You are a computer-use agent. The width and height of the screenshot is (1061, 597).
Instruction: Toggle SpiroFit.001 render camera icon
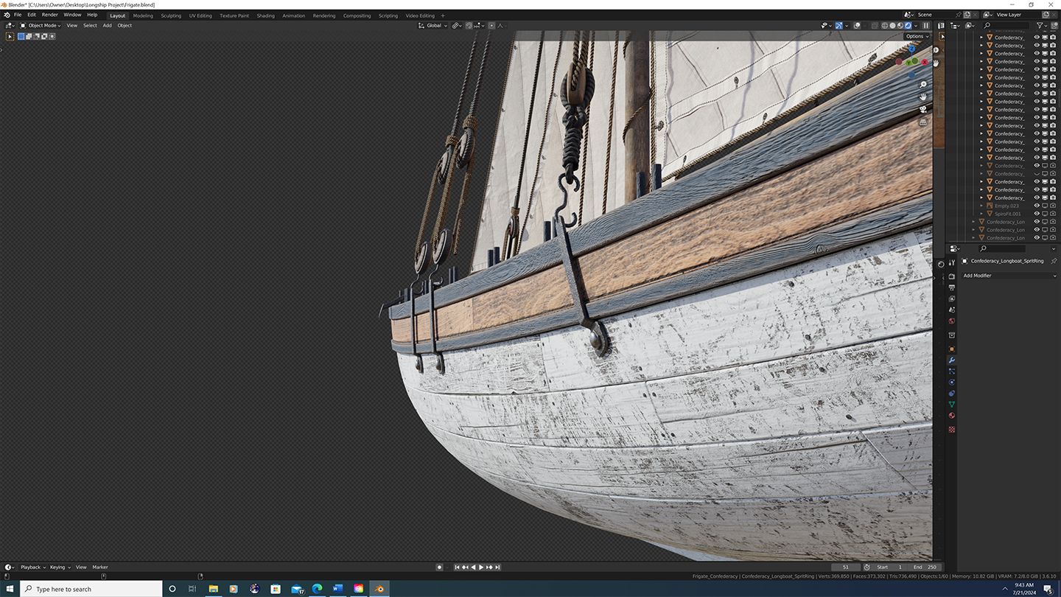coord(1053,214)
